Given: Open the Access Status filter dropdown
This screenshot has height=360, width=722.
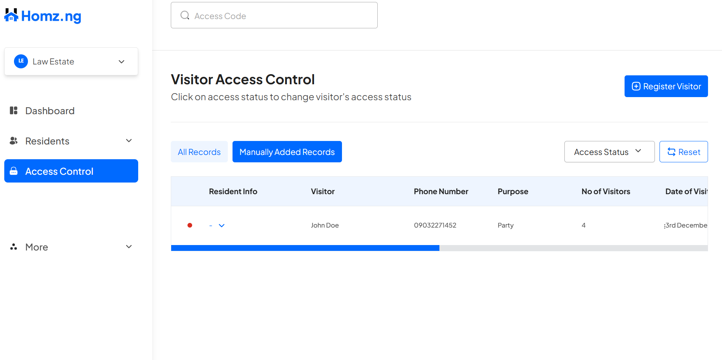Looking at the screenshot, I should (609, 151).
